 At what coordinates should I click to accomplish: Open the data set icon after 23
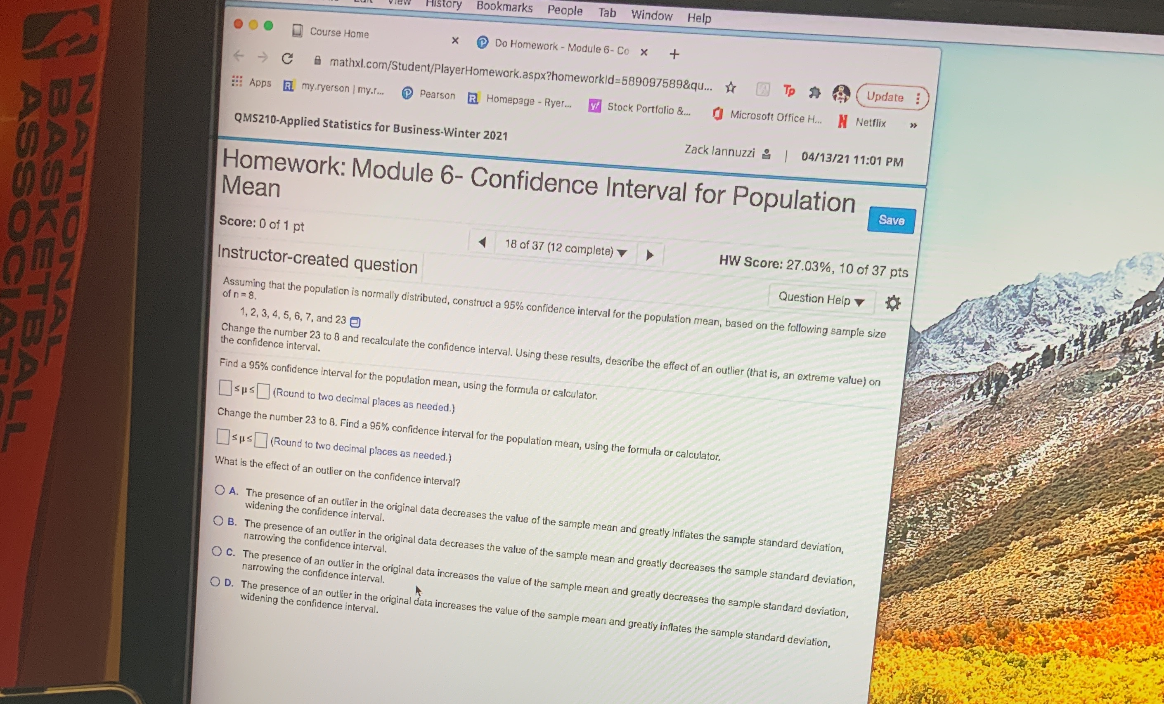coord(355,322)
